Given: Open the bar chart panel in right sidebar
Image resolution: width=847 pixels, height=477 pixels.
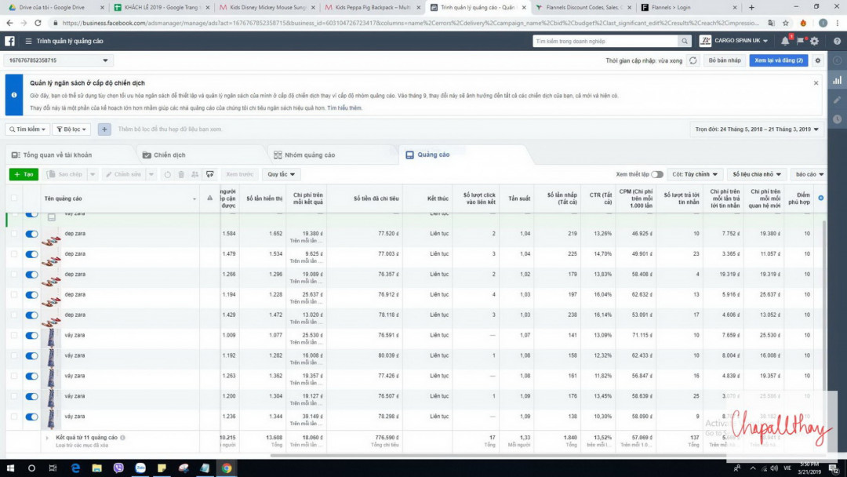Looking at the screenshot, I should 838,80.
